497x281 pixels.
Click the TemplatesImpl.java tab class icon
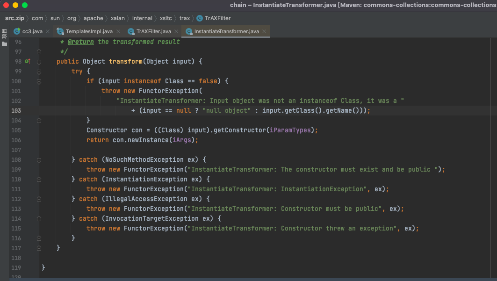coord(60,31)
